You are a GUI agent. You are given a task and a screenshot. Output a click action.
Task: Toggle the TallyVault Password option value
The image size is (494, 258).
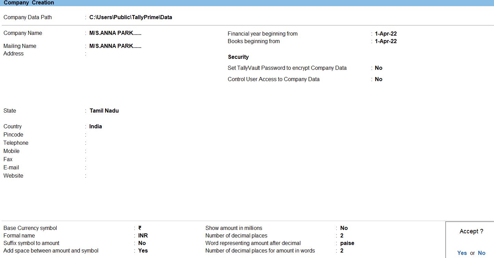[x=378, y=68]
